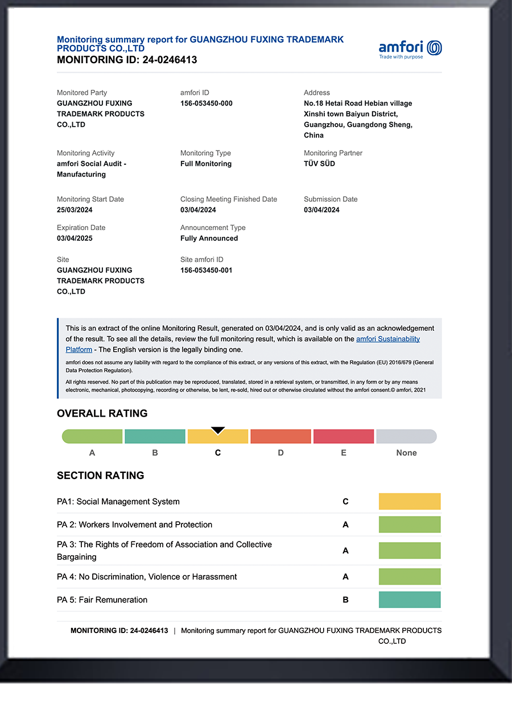This screenshot has width=512, height=716.
Task: Click the 'MONITORING ID: 24-0246413' heading
Action: click(x=127, y=60)
